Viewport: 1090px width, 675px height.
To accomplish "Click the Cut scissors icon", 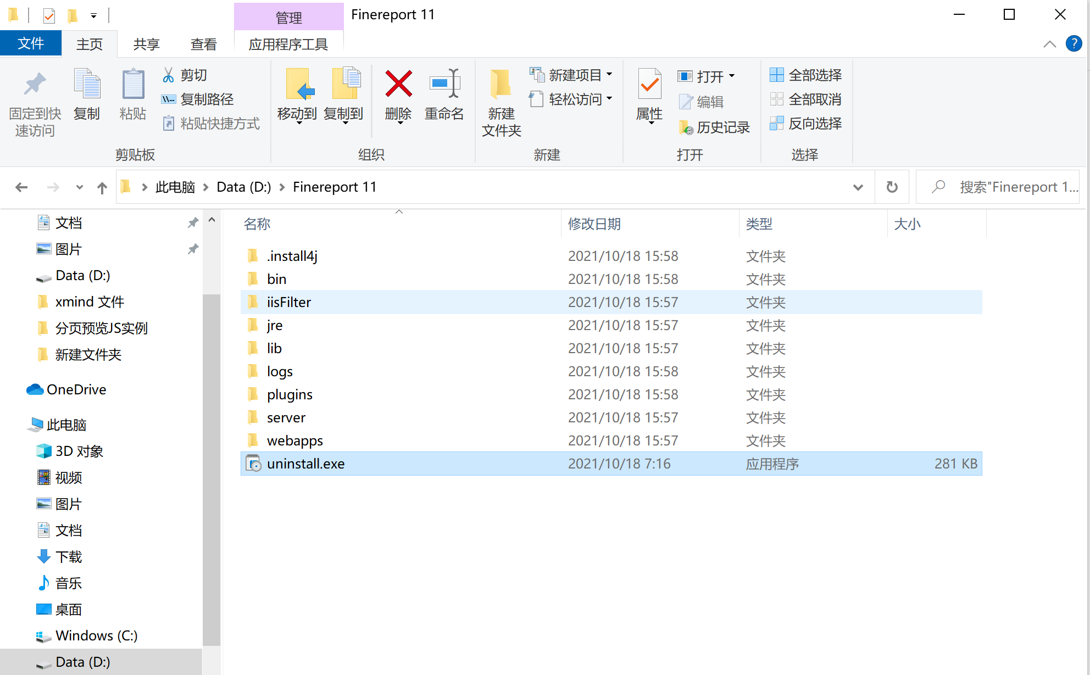I will click(x=168, y=75).
